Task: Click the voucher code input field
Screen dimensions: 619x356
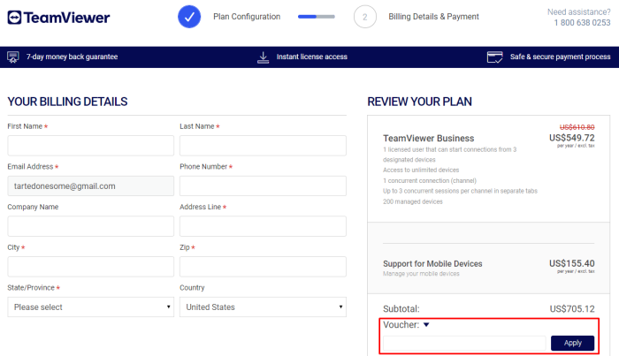Action: tap(464, 343)
